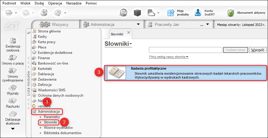Open Deklaracje skarbowe shortcut
The width and height of the screenshot is (268, 138).
point(13,117)
